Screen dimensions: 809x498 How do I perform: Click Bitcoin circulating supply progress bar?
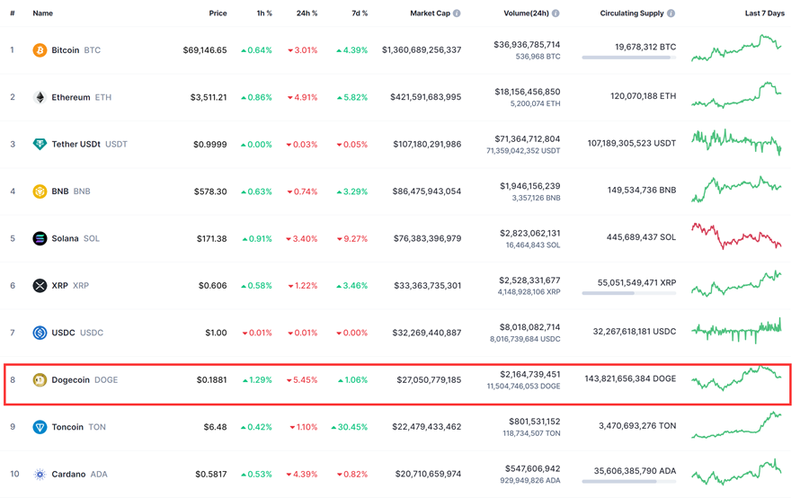coord(629,58)
